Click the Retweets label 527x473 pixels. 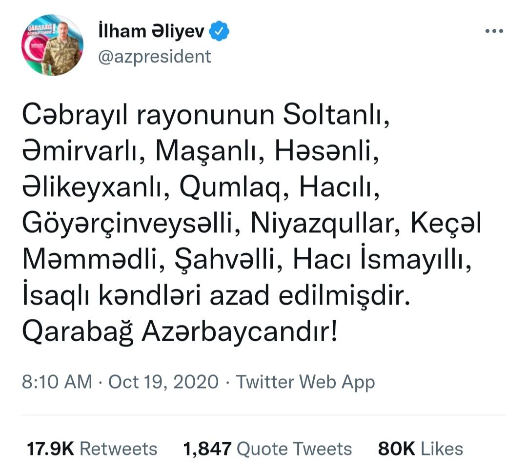[118, 449]
